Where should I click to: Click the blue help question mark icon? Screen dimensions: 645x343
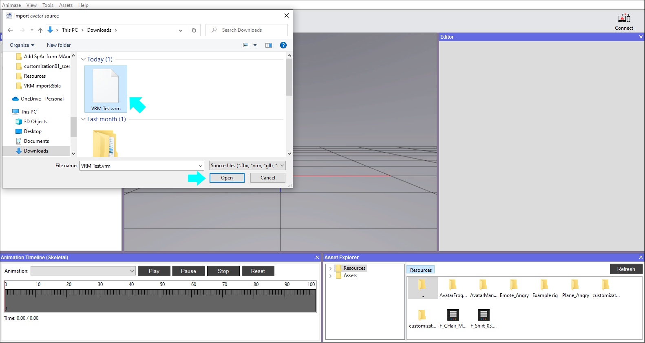pos(283,45)
